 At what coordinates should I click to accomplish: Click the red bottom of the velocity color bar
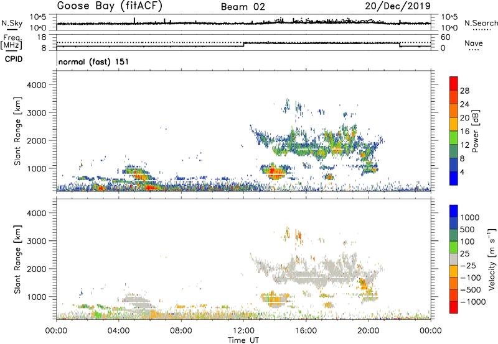coord(454,307)
